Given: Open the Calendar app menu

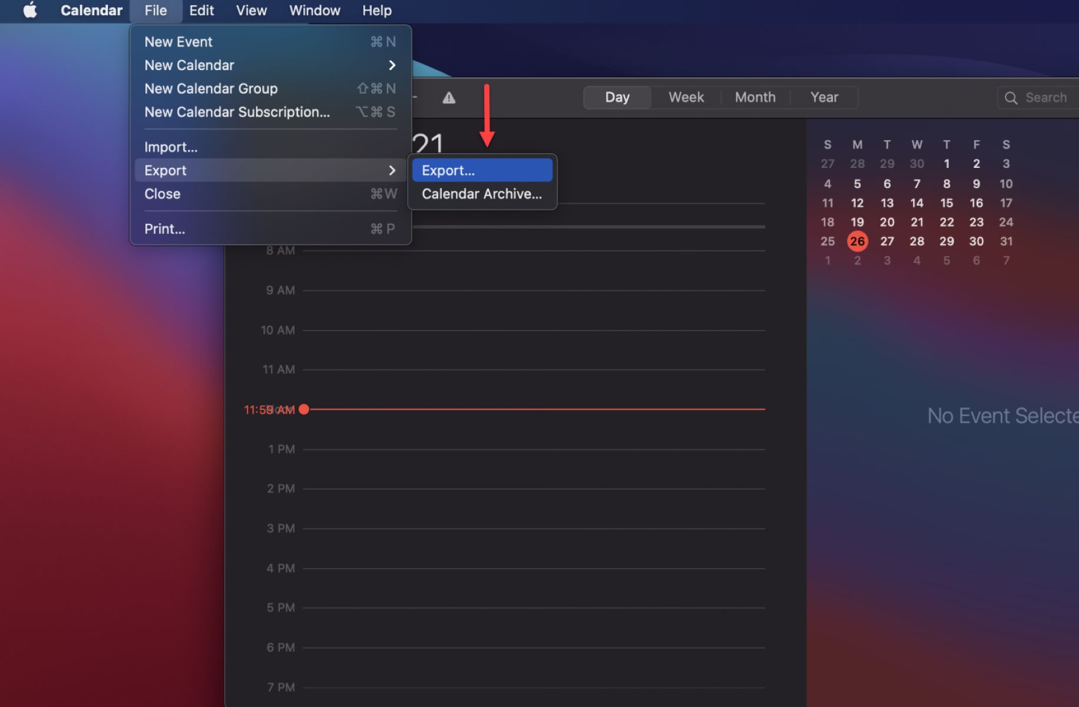Looking at the screenshot, I should 91,11.
